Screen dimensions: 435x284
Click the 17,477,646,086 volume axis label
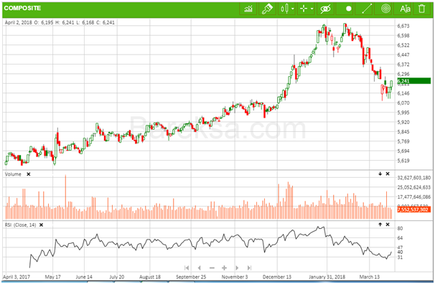pyautogui.click(x=414, y=197)
